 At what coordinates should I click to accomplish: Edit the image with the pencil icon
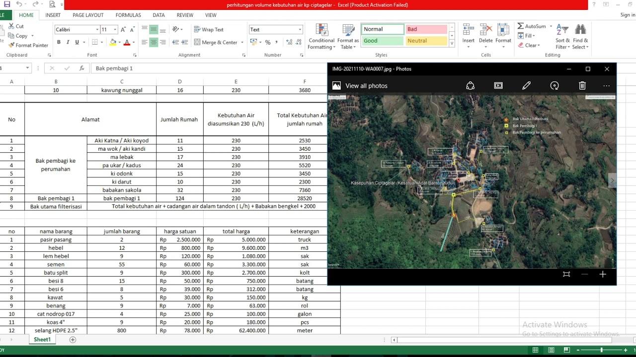click(526, 86)
